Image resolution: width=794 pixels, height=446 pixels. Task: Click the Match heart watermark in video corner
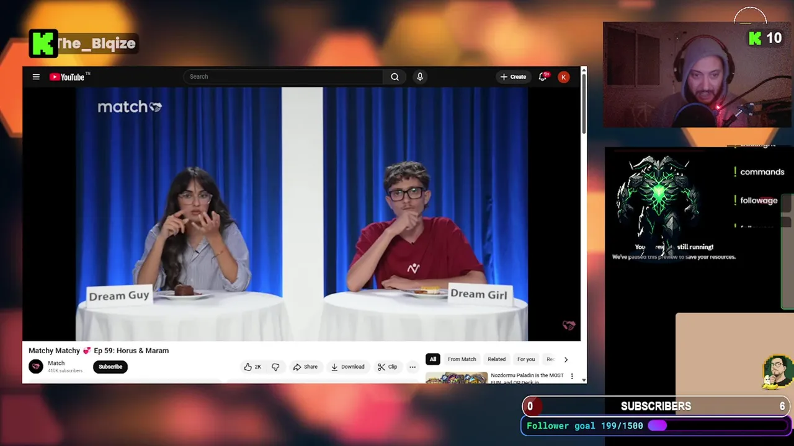(569, 325)
